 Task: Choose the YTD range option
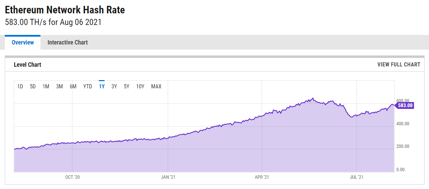tap(88, 86)
